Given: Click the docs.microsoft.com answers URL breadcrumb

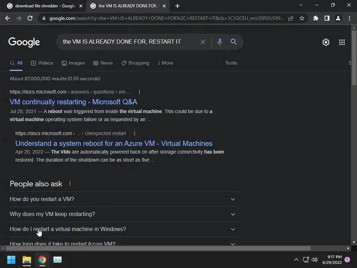Looking at the screenshot, I should click(x=70, y=92).
